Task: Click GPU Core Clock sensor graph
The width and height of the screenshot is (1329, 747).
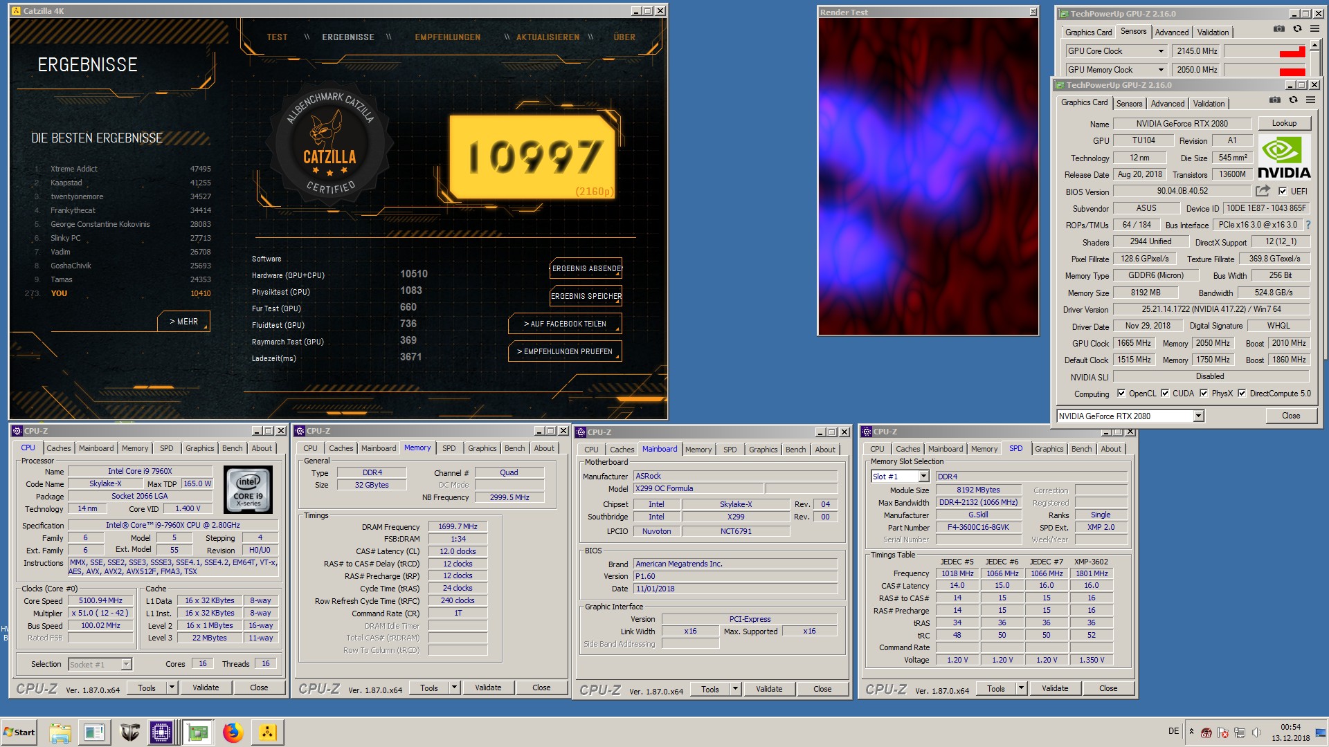Action: click(x=1265, y=51)
